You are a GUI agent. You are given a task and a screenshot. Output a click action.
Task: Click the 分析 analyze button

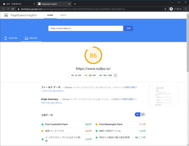(x=128, y=28)
